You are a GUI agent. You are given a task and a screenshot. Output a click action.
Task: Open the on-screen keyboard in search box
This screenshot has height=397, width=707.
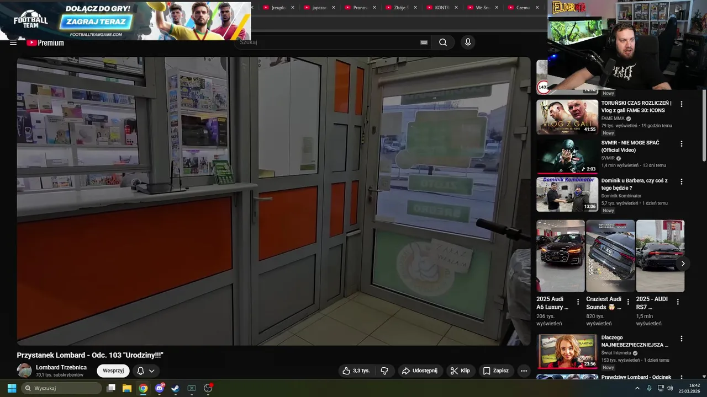tap(424, 42)
